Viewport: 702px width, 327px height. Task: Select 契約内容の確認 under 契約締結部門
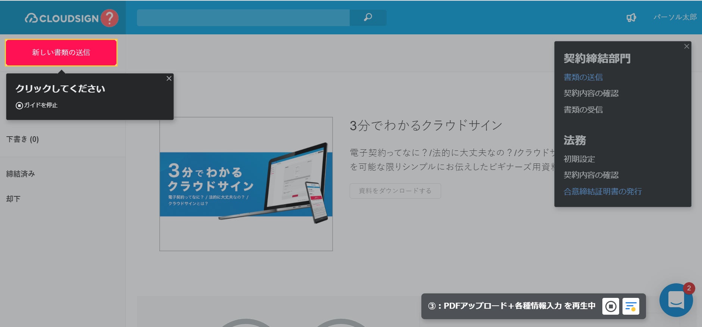pos(591,93)
